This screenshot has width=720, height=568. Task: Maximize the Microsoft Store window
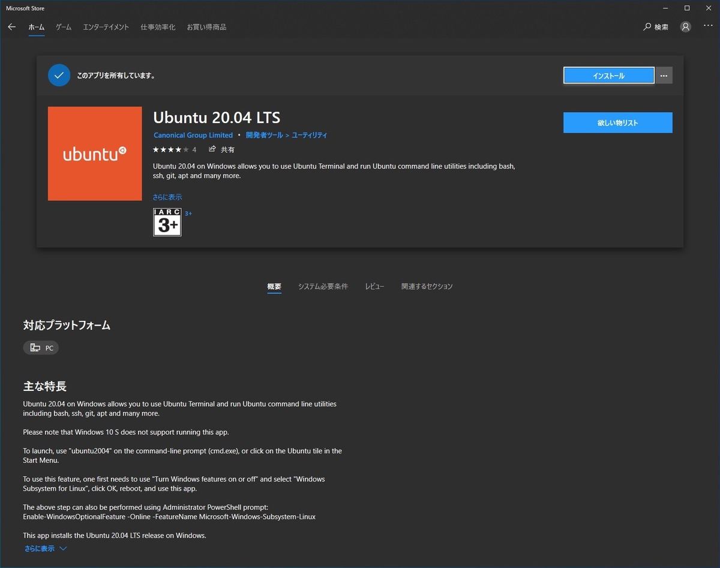[x=687, y=8]
